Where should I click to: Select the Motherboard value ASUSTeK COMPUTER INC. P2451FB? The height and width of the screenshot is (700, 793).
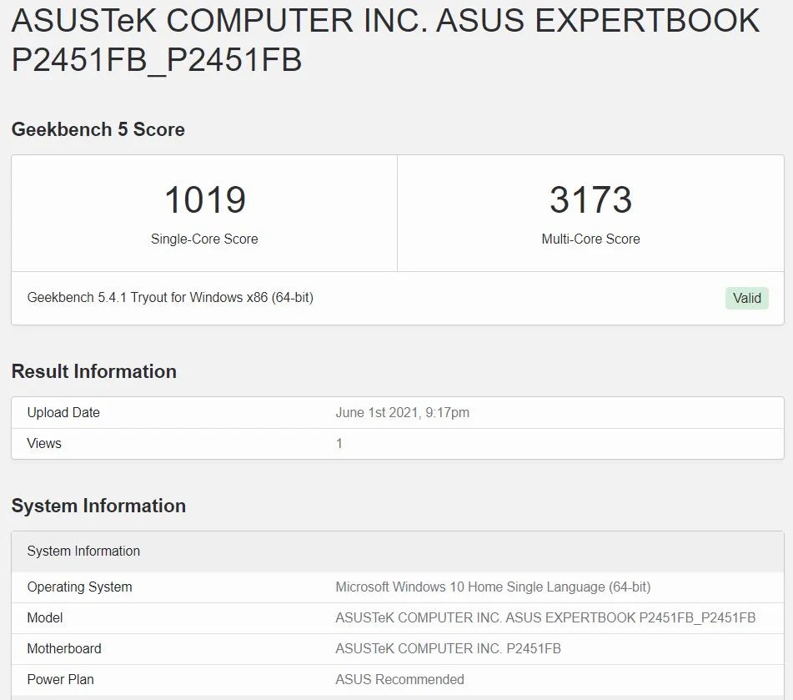pos(448,649)
